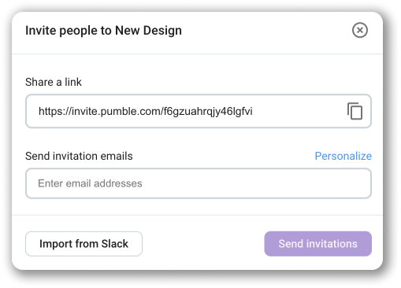
Task: Click the word Slack on the import button
Action: point(115,244)
